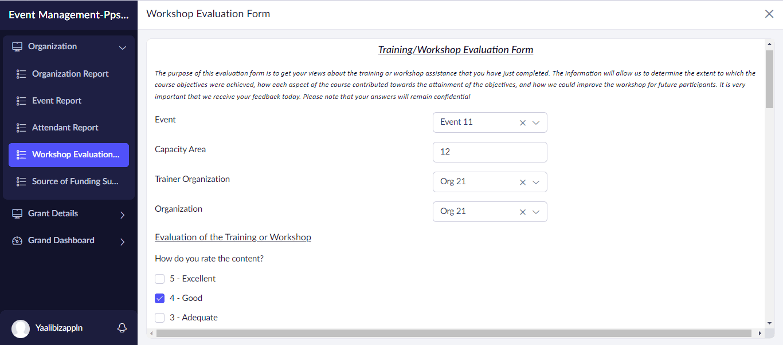Click the Grand Dashboard gauge icon
This screenshot has width=783, height=345.
(x=17, y=241)
